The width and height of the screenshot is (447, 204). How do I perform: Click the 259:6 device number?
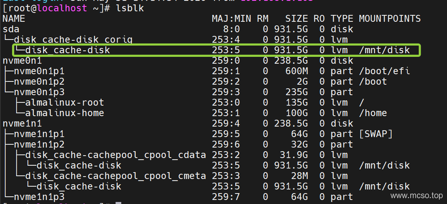(x=226, y=145)
